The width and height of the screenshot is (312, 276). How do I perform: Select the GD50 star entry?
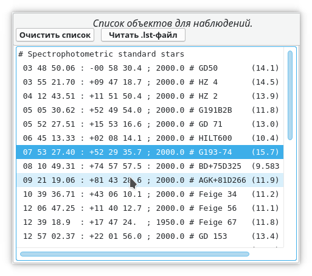pyautogui.click(x=150, y=68)
